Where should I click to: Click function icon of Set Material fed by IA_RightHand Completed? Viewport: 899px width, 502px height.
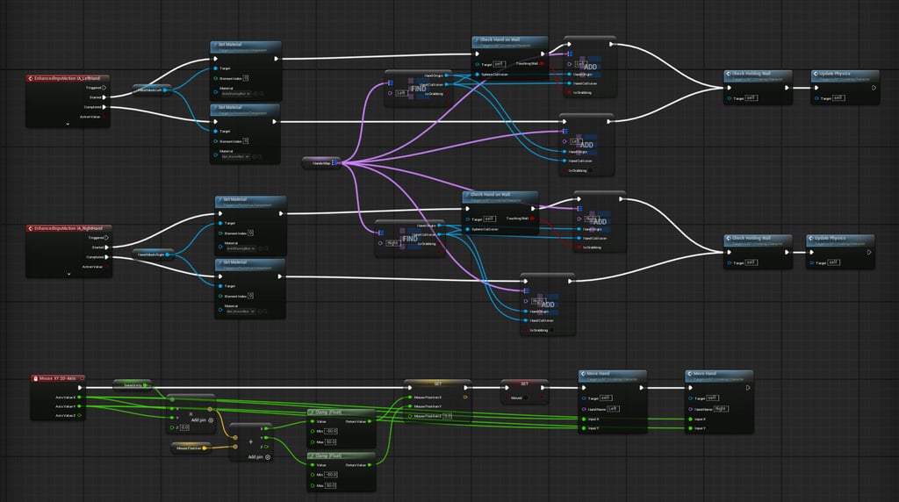click(219, 262)
